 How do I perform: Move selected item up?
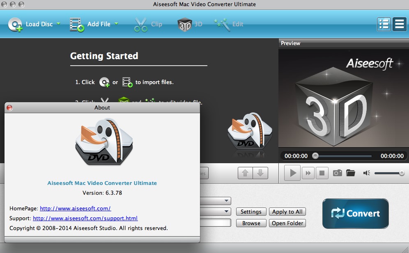tap(245, 173)
